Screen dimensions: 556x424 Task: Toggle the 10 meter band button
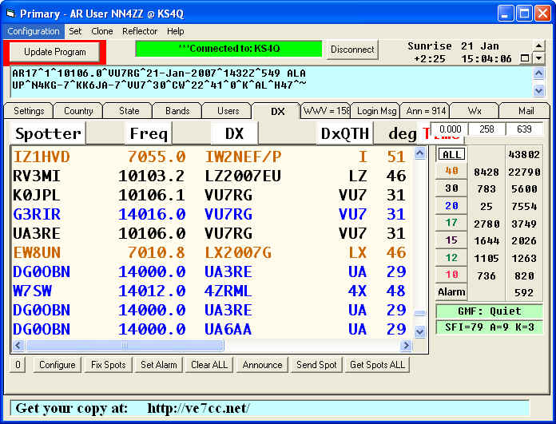click(451, 275)
